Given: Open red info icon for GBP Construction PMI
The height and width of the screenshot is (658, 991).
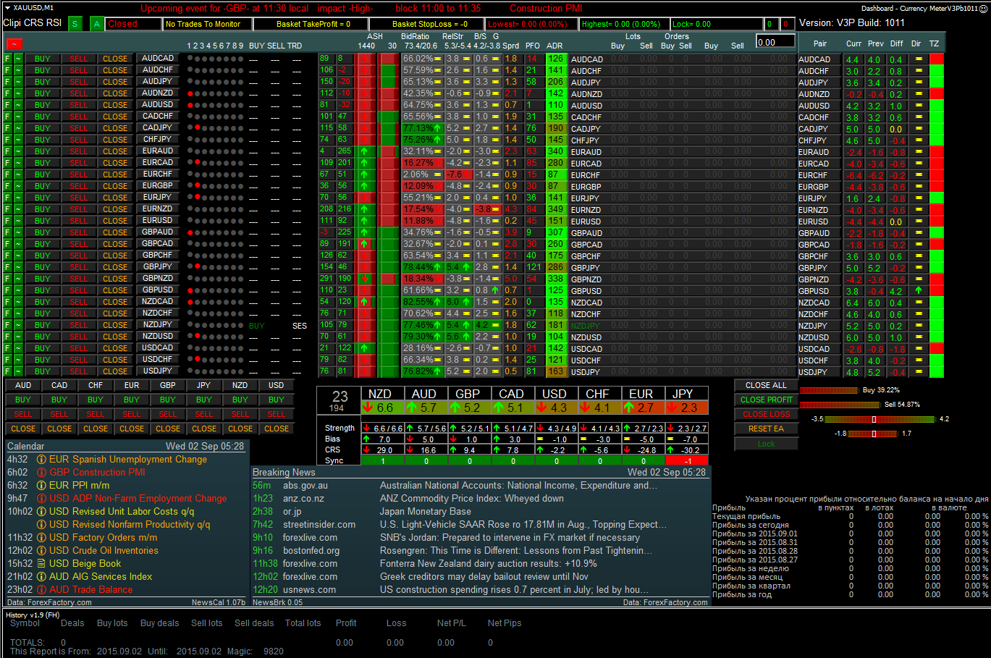Looking at the screenshot, I should click(41, 473).
